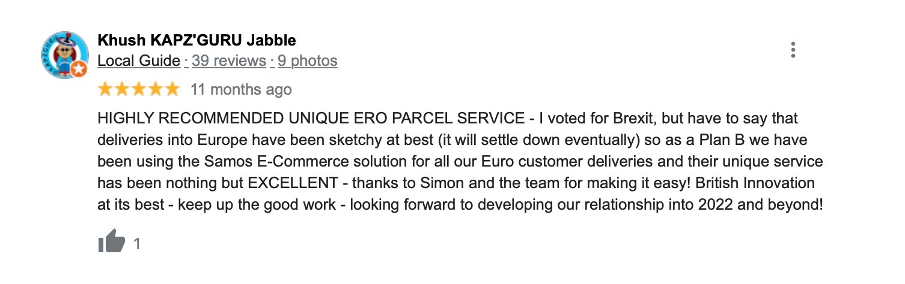Click the first rating star

click(105, 90)
